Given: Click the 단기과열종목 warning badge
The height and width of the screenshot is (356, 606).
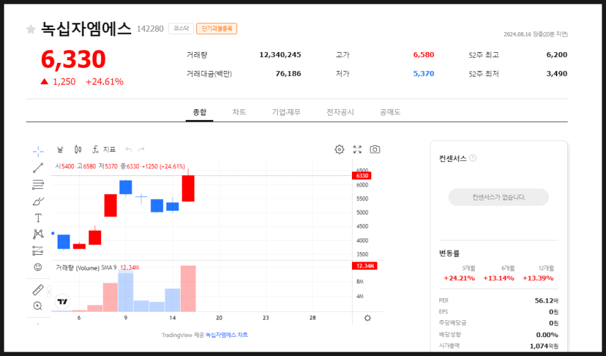Looking at the screenshot, I should click(217, 29).
